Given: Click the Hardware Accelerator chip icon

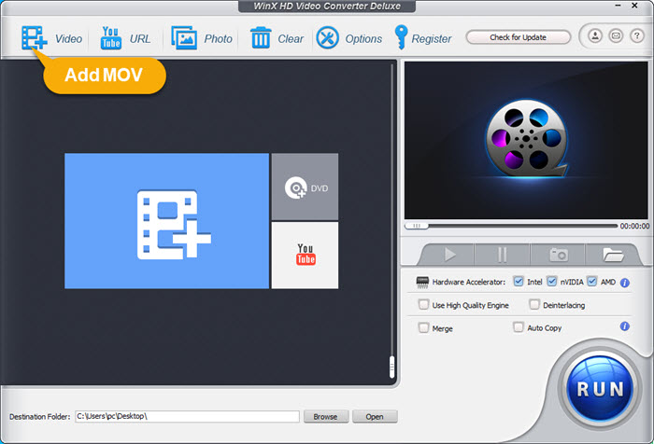Looking at the screenshot, I should [x=422, y=282].
